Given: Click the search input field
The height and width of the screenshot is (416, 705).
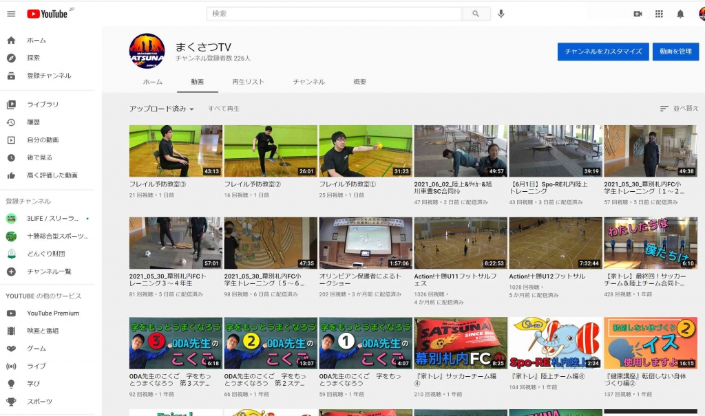Looking at the screenshot, I should (x=335, y=14).
